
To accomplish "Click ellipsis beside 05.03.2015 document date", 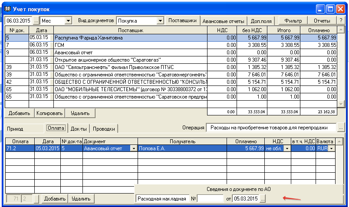I will [263, 199].
